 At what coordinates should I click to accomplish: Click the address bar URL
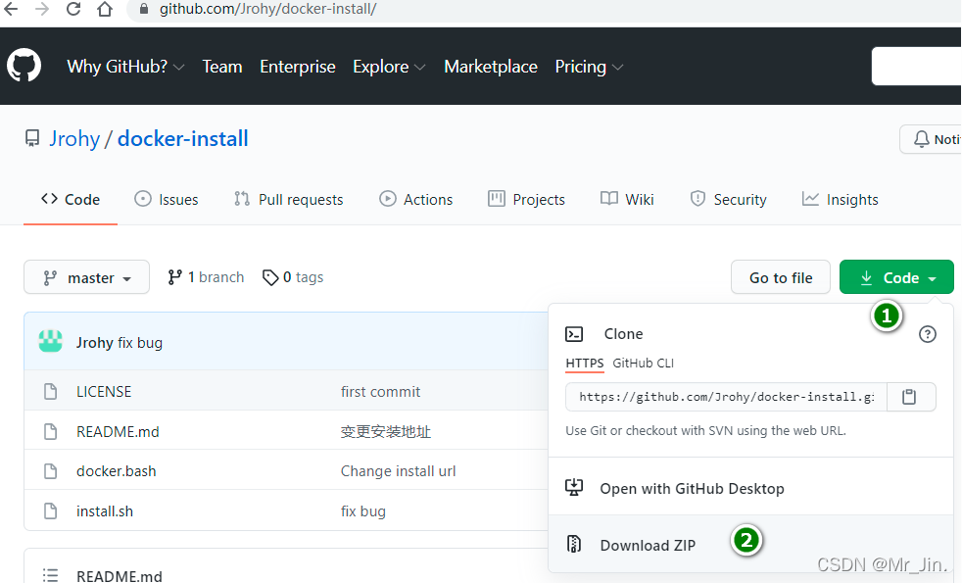[268, 9]
